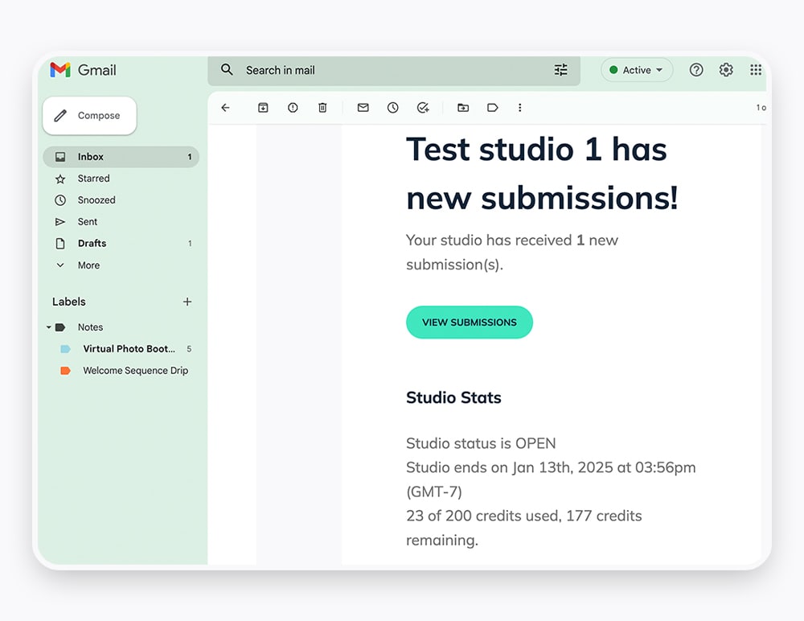Viewport: 804px width, 621px height.
Task: Delete the open email
Action: pyautogui.click(x=322, y=107)
